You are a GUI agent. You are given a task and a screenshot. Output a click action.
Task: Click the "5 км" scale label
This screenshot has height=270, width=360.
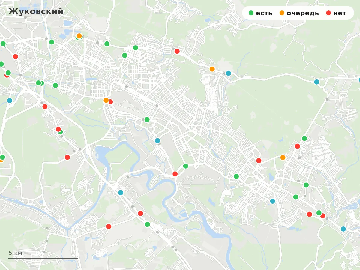(x=15, y=253)
